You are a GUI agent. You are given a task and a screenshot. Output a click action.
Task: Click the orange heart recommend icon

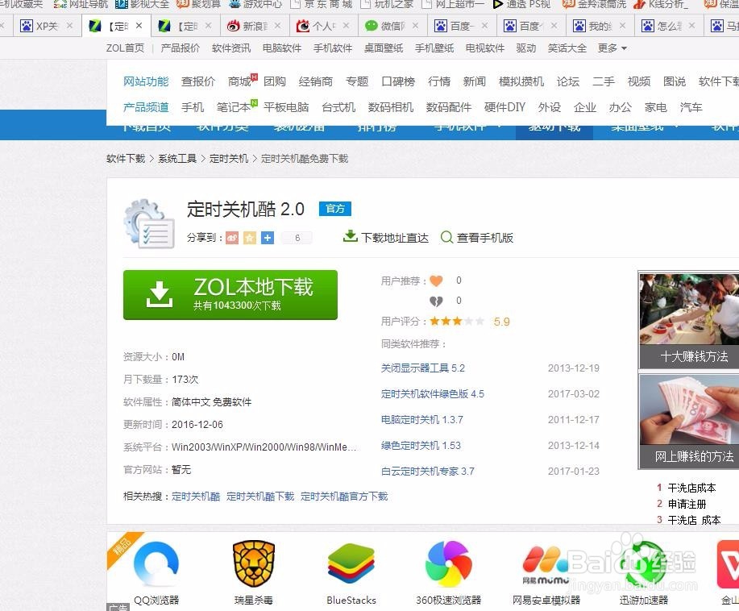tap(437, 281)
